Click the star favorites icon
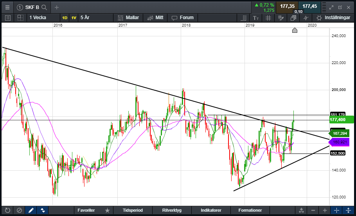356x216 pixels. (x=107, y=210)
